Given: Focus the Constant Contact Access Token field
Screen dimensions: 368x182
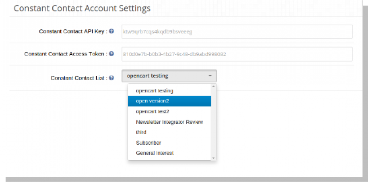Looking at the screenshot, I should tap(237, 54).
